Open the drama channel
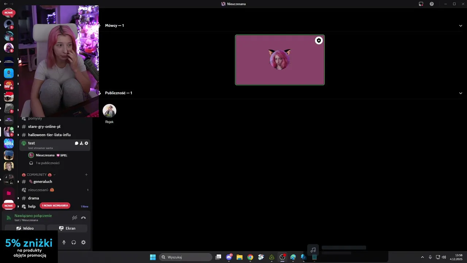This screenshot has width=467, height=263. coord(55,198)
